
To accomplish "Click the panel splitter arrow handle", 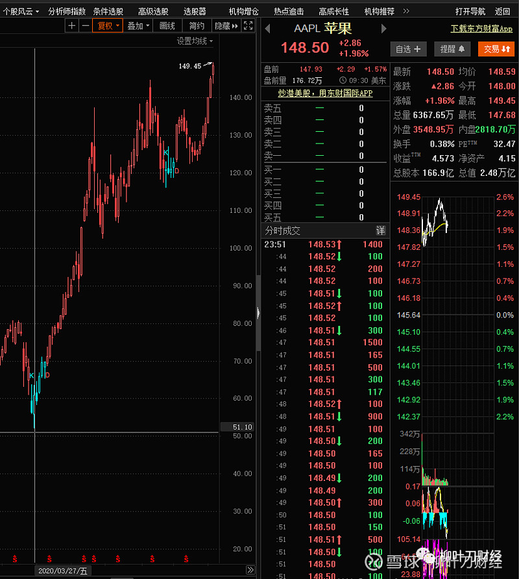I will (258, 313).
